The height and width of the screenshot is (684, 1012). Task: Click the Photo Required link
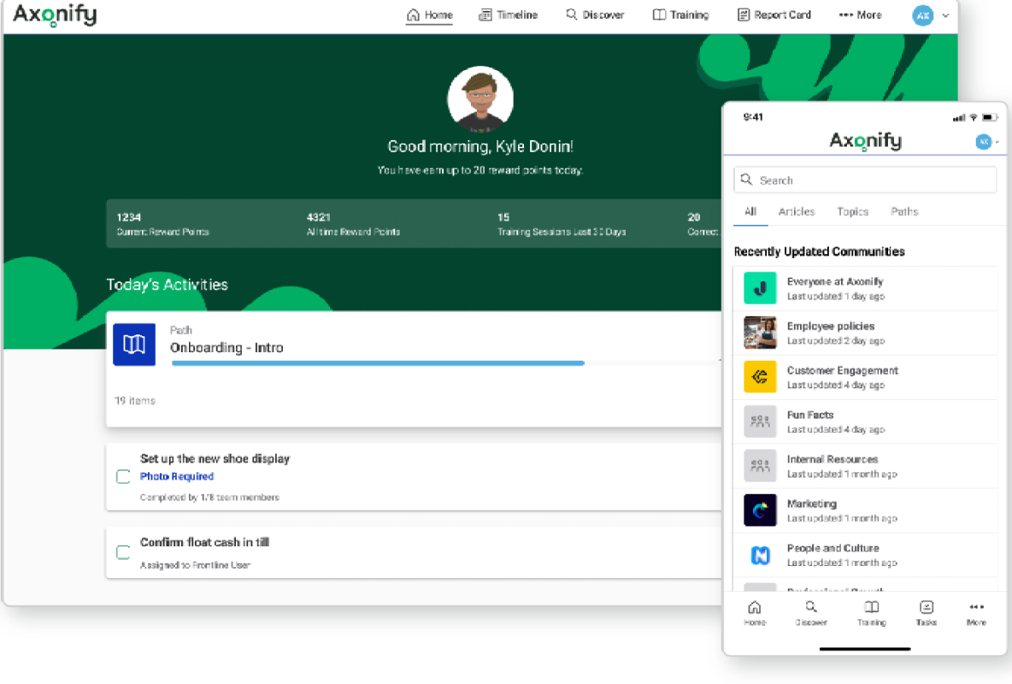point(177,476)
